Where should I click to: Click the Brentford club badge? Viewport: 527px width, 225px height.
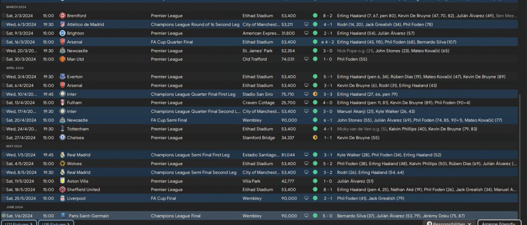[63, 16]
